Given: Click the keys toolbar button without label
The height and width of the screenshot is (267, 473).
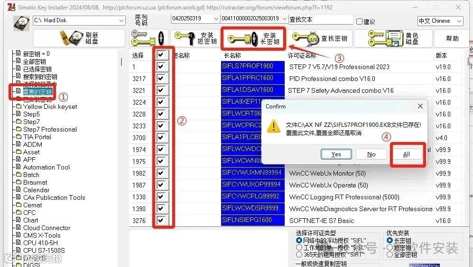Looking at the screenshot, I should pos(148,38).
